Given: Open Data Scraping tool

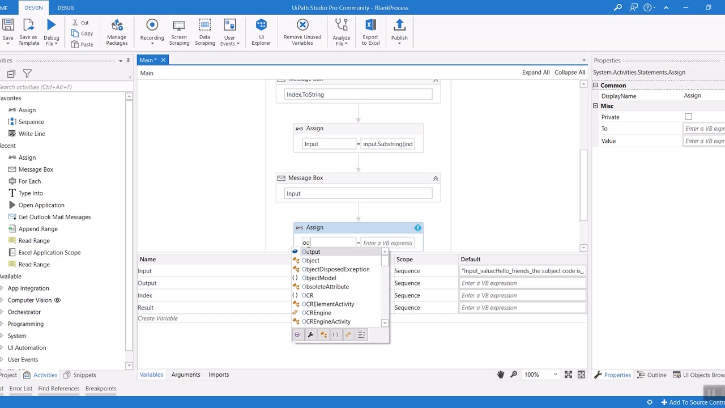Looking at the screenshot, I should [x=204, y=32].
